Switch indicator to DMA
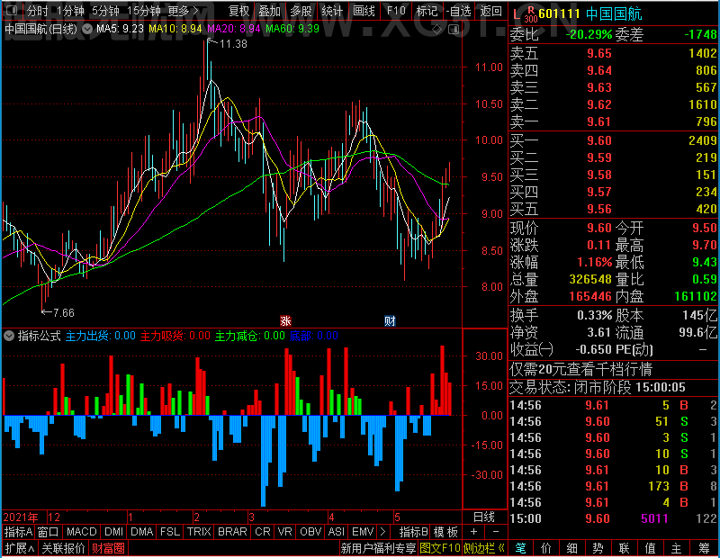720x558 pixels. (x=142, y=532)
